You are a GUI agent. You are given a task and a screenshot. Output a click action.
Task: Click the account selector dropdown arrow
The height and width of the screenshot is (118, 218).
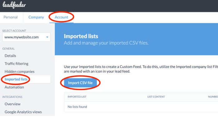pos(47,37)
